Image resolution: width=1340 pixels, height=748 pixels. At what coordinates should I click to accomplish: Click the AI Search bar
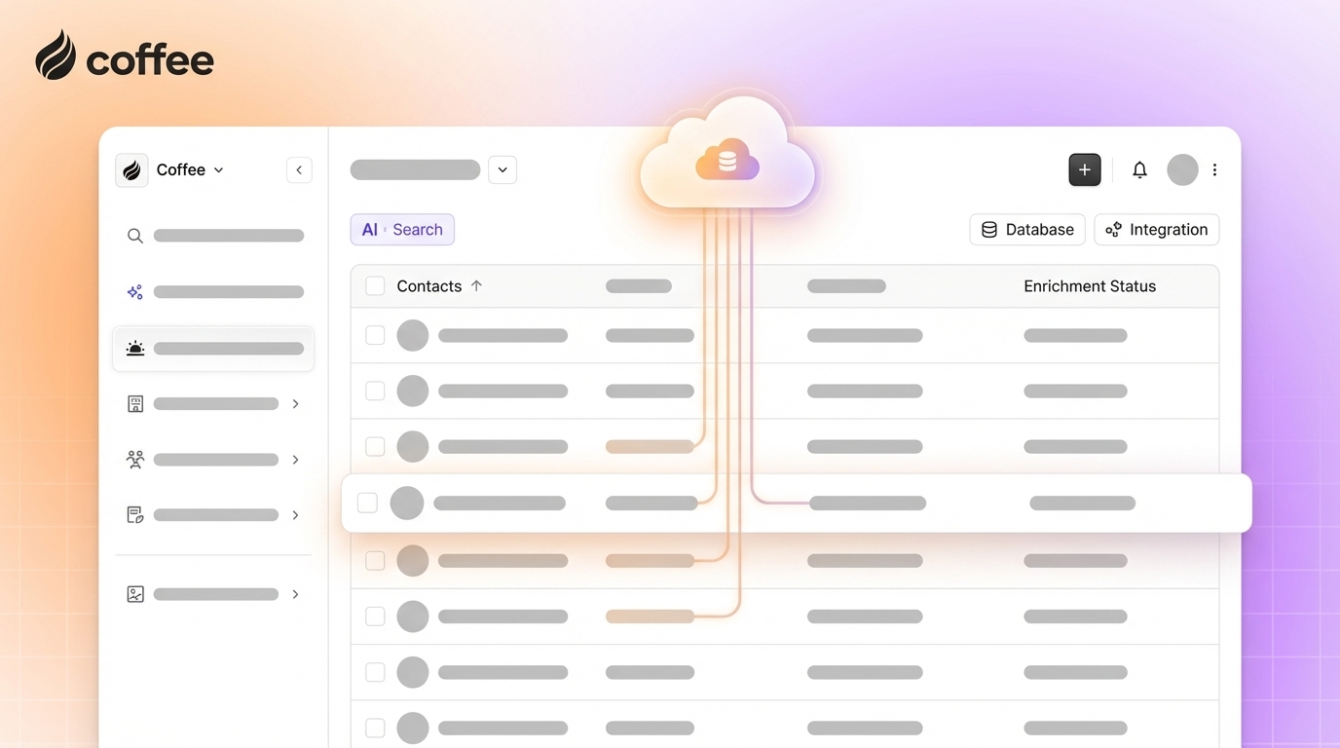click(x=402, y=229)
